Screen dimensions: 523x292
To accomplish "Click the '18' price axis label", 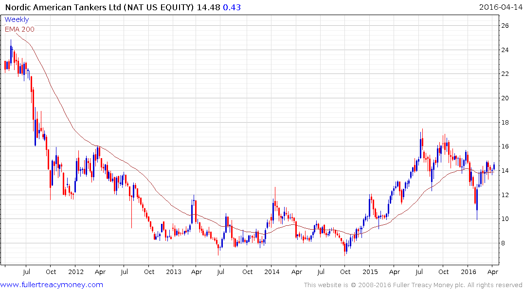I will coord(505,123).
